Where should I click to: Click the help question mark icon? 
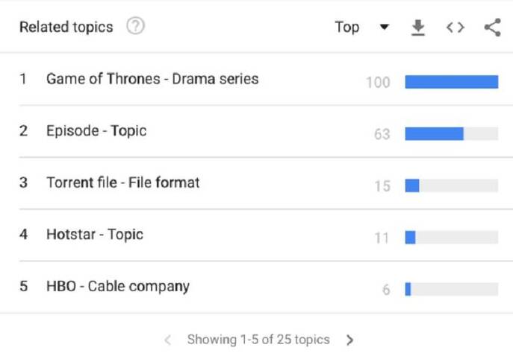pyautogui.click(x=135, y=27)
